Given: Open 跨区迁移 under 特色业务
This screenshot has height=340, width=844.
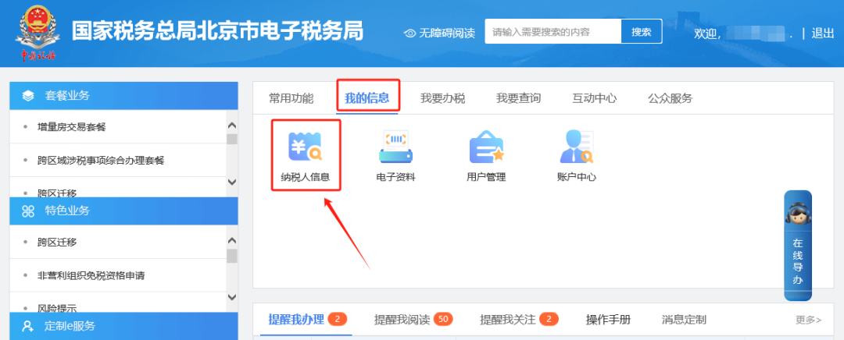Looking at the screenshot, I should tap(57, 243).
